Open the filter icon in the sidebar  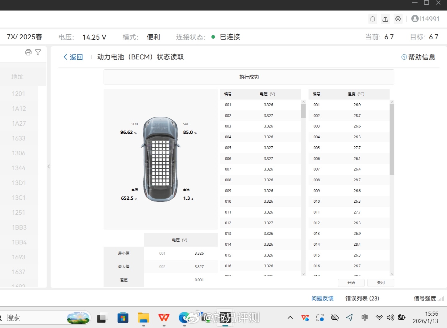coord(38,52)
